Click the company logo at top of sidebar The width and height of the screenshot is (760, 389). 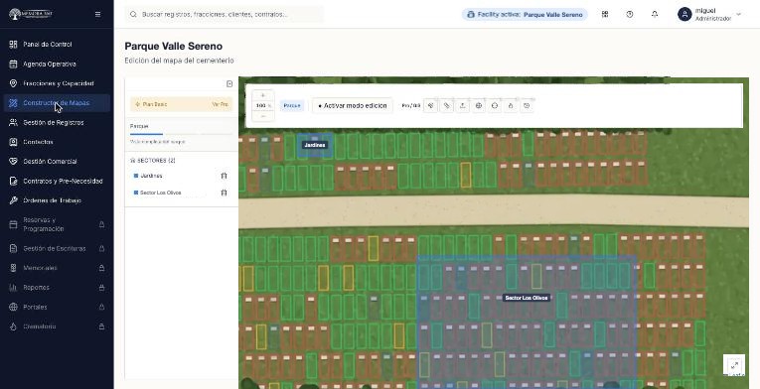pos(31,14)
